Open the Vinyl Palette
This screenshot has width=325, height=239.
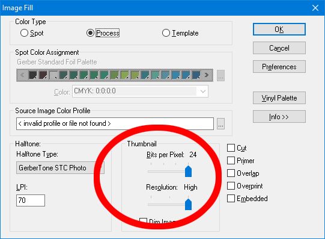279,98
